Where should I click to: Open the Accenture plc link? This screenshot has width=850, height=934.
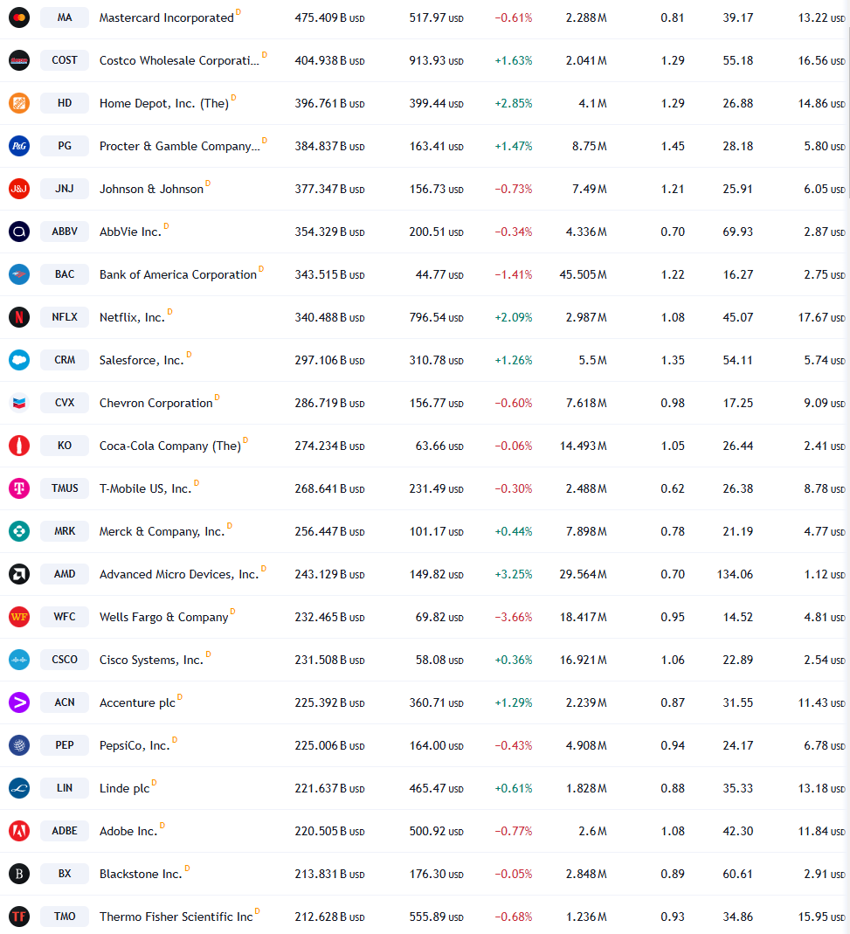pos(138,702)
